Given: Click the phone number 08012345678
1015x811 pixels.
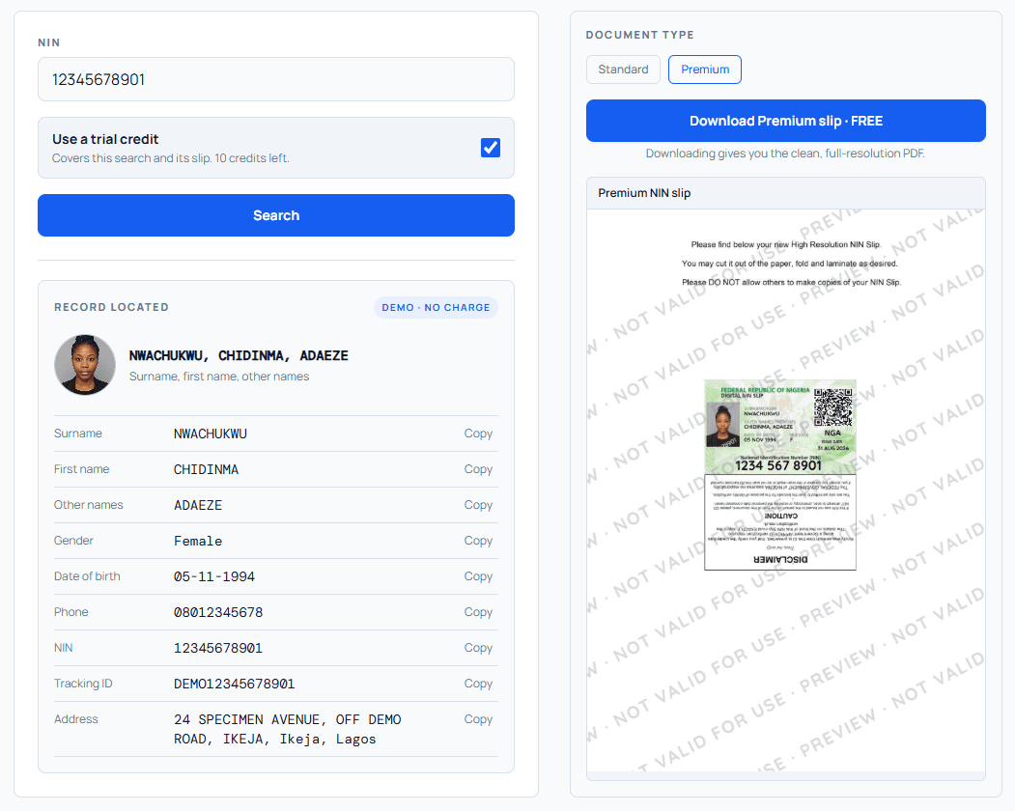Looking at the screenshot, I should point(218,612).
